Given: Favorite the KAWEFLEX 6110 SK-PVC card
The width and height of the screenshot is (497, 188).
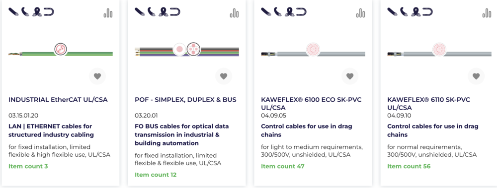Looking at the screenshot, I should click(x=476, y=76).
